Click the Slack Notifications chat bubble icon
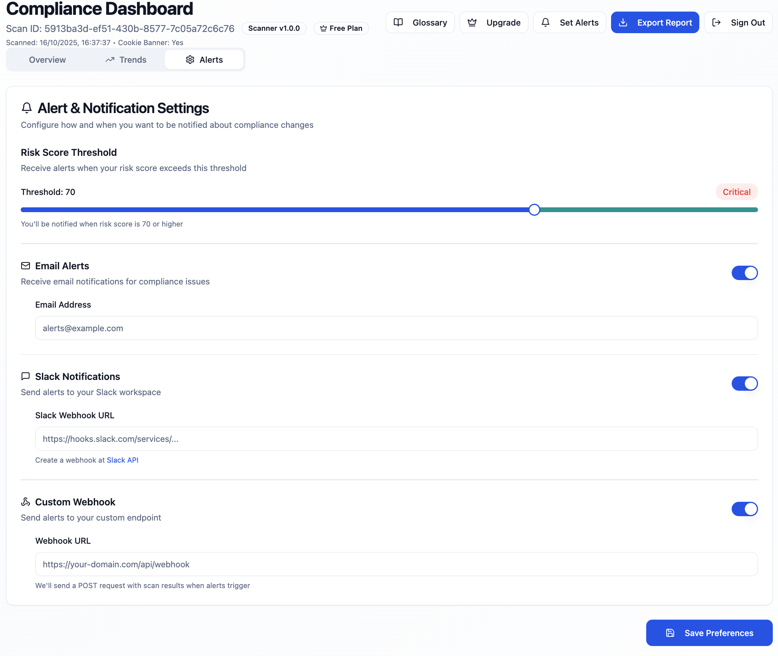The width and height of the screenshot is (778, 656). click(x=26, y=376)
